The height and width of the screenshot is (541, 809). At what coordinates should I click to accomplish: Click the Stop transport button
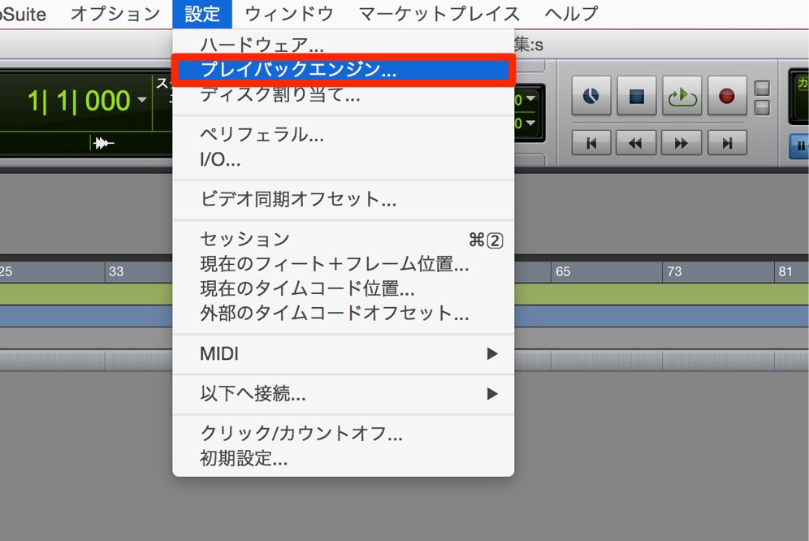637,96
